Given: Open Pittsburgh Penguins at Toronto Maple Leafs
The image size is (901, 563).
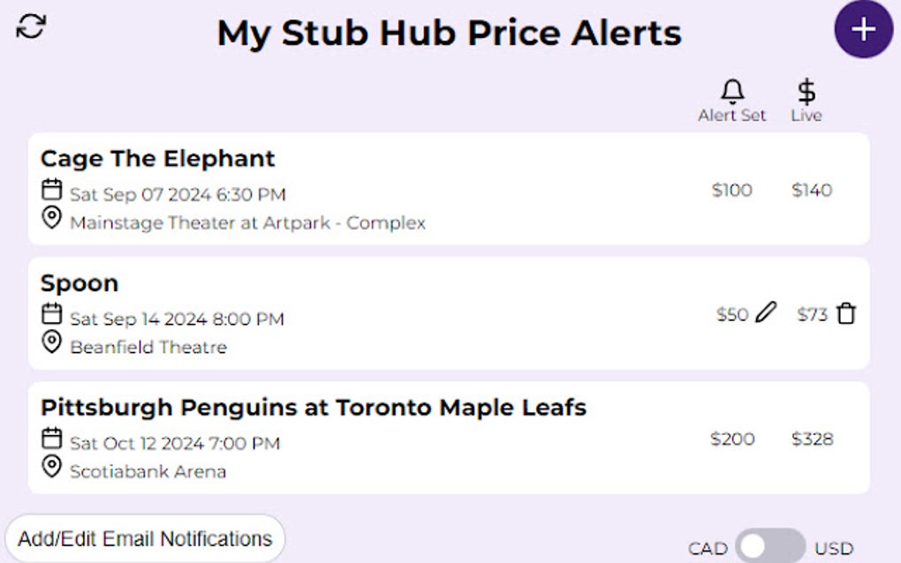Looking at the screenshot, I should coord(314,408).
